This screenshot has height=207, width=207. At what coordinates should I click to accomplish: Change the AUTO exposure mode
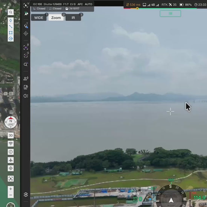pyautogui.click(x=88, y=4)
